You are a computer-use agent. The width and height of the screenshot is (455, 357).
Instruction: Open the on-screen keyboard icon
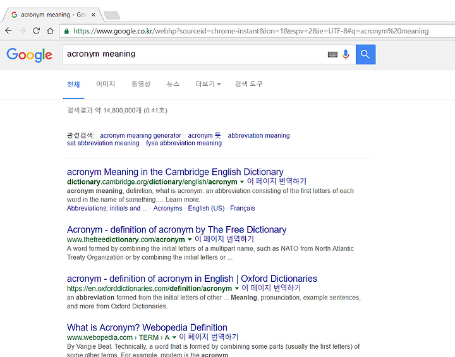[332, 54]
